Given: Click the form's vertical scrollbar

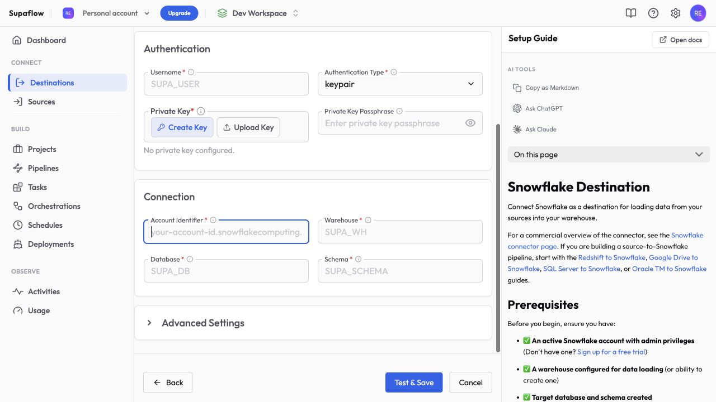Looking at the screenshot, I should pos(497,237).
